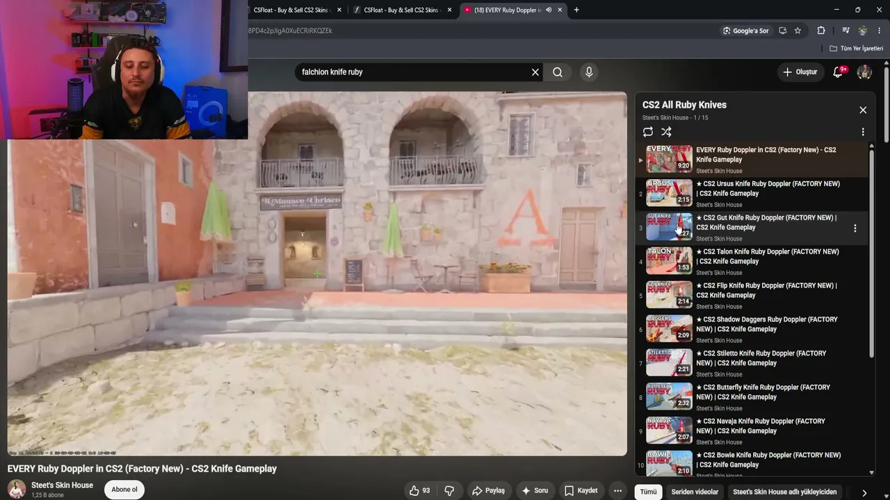Close the CS2 All Ruby Knives playlist panel
Image resolution: width=890 pixels, height=500 pixels.
tap(863, 110)
